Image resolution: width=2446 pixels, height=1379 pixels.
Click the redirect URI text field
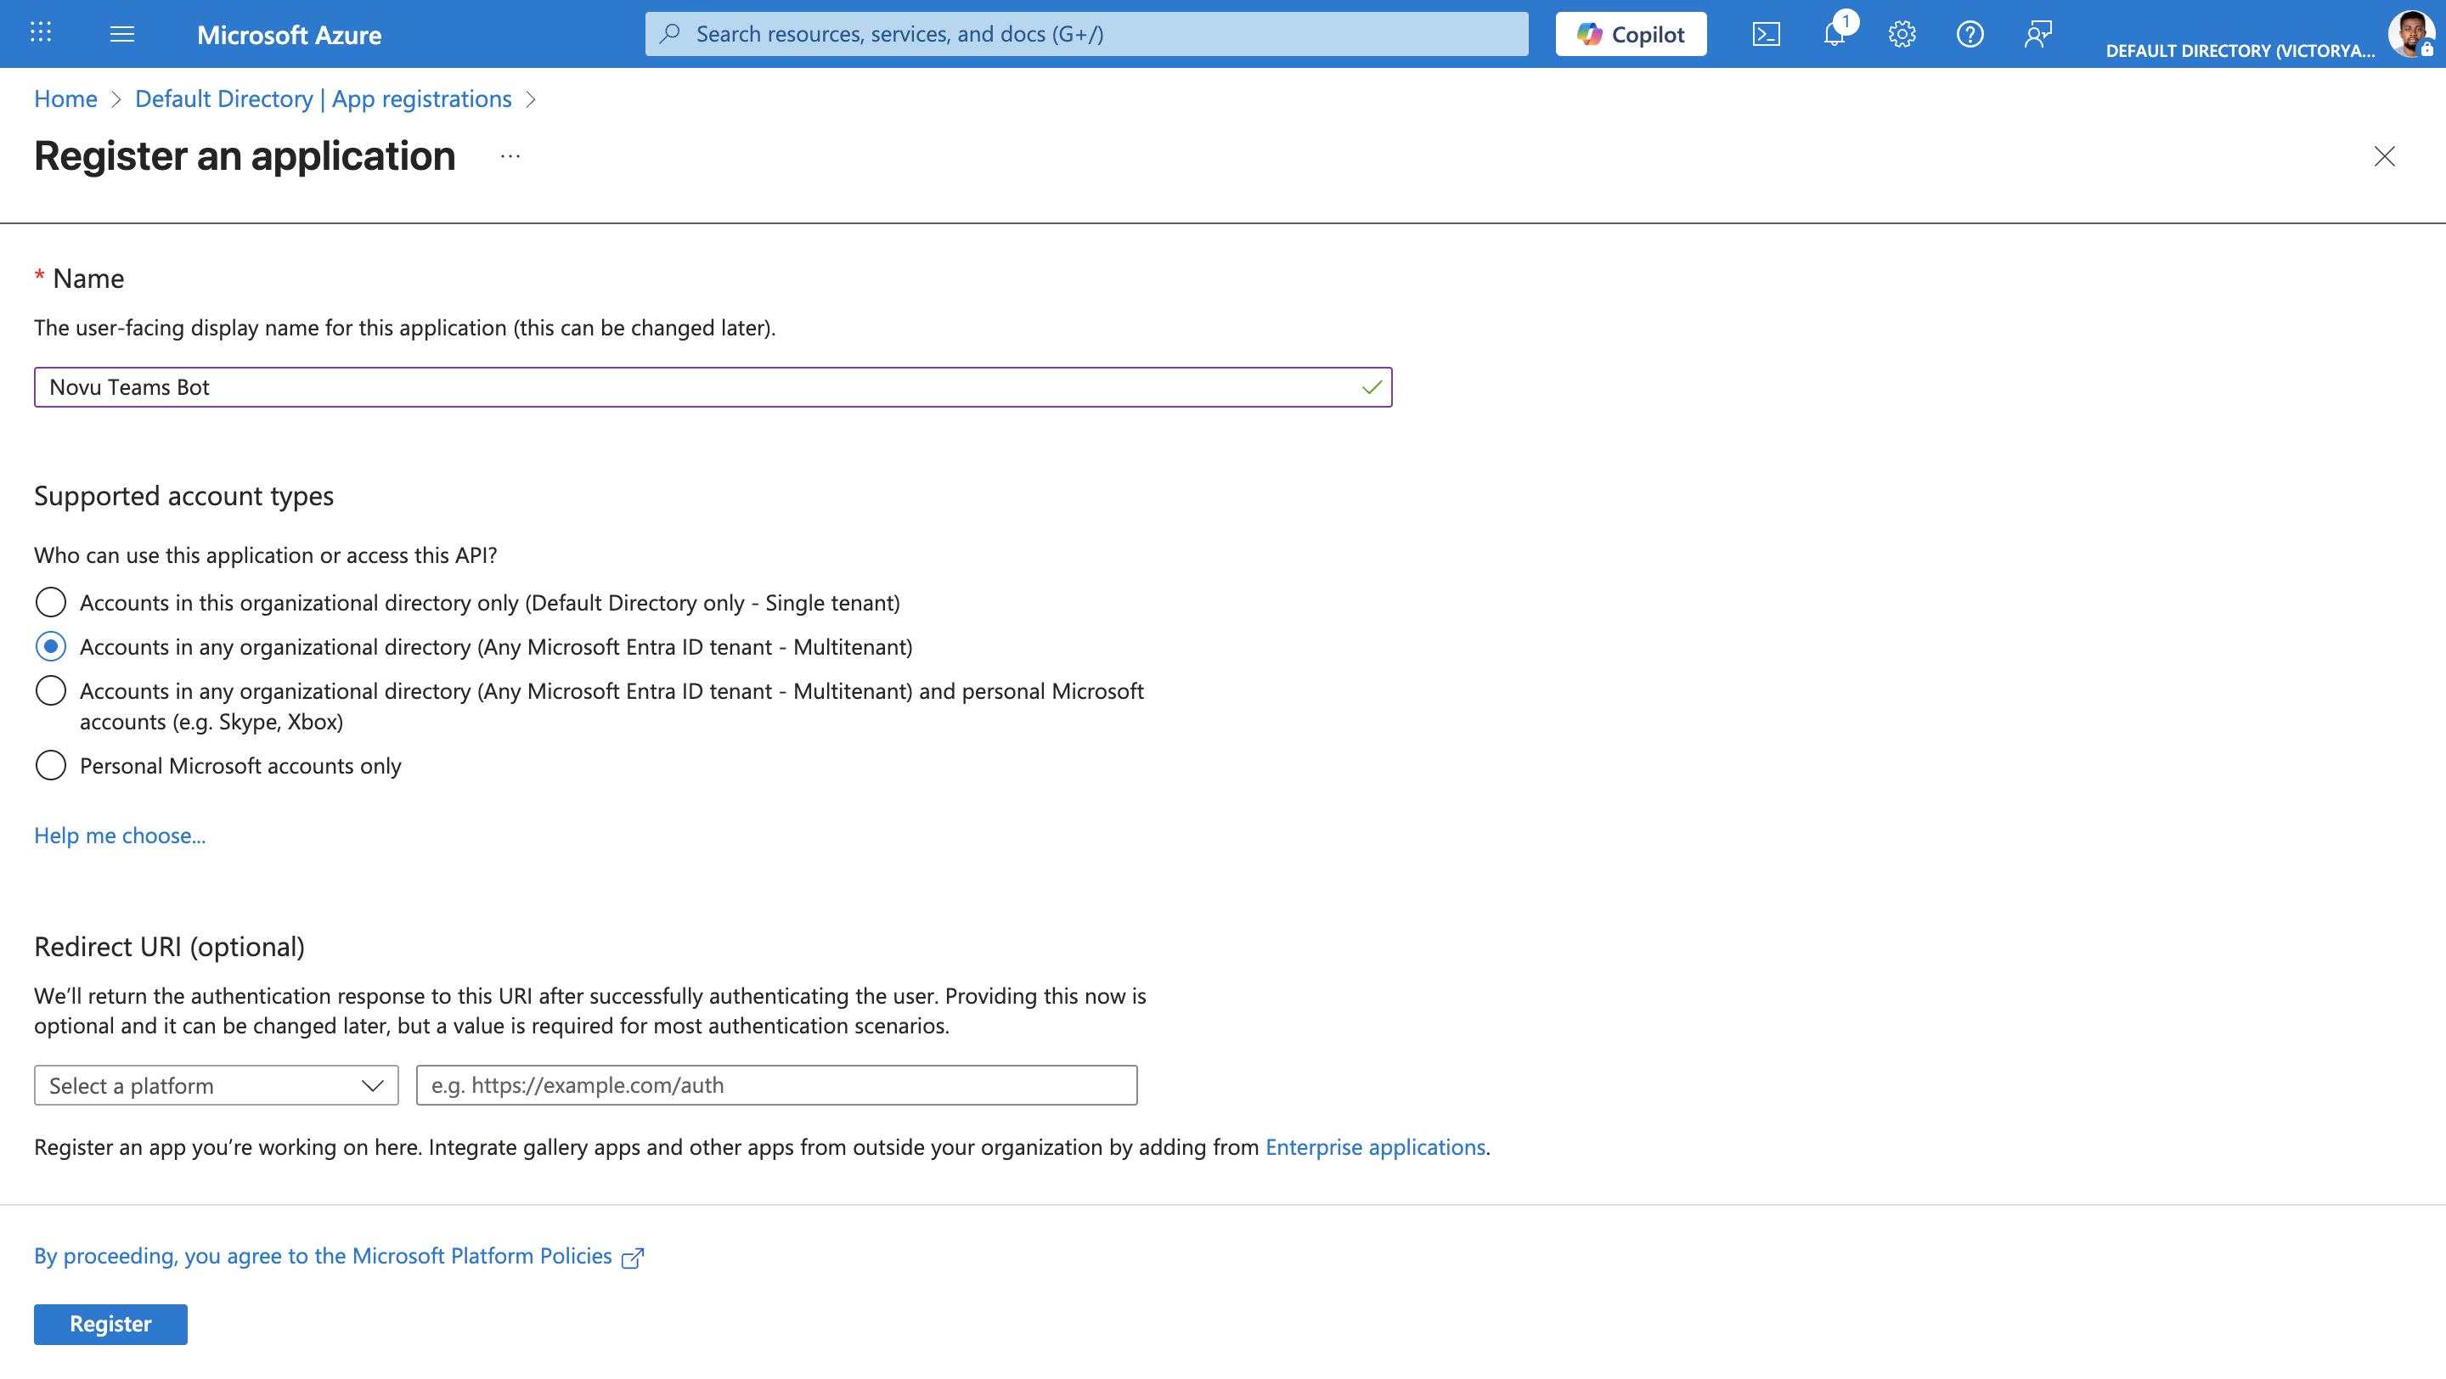[x=775, y=1085]
